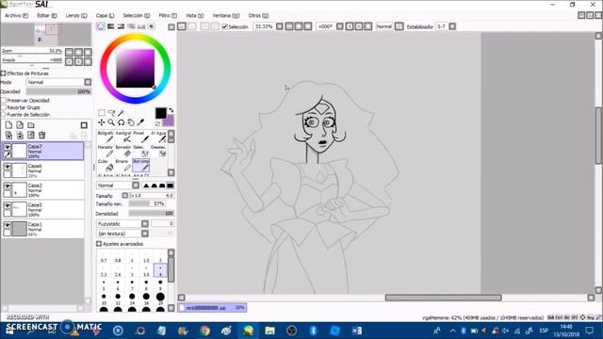The height and width of the screenshot is (339, 603).
Task: Open the brush blend mode Normal dropdown
Action: coord(136,186)
